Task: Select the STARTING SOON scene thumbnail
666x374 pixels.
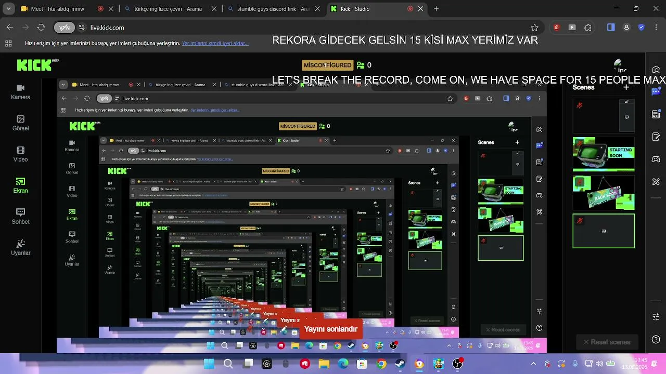Action: pyautogui.click(x=604, y=154)
